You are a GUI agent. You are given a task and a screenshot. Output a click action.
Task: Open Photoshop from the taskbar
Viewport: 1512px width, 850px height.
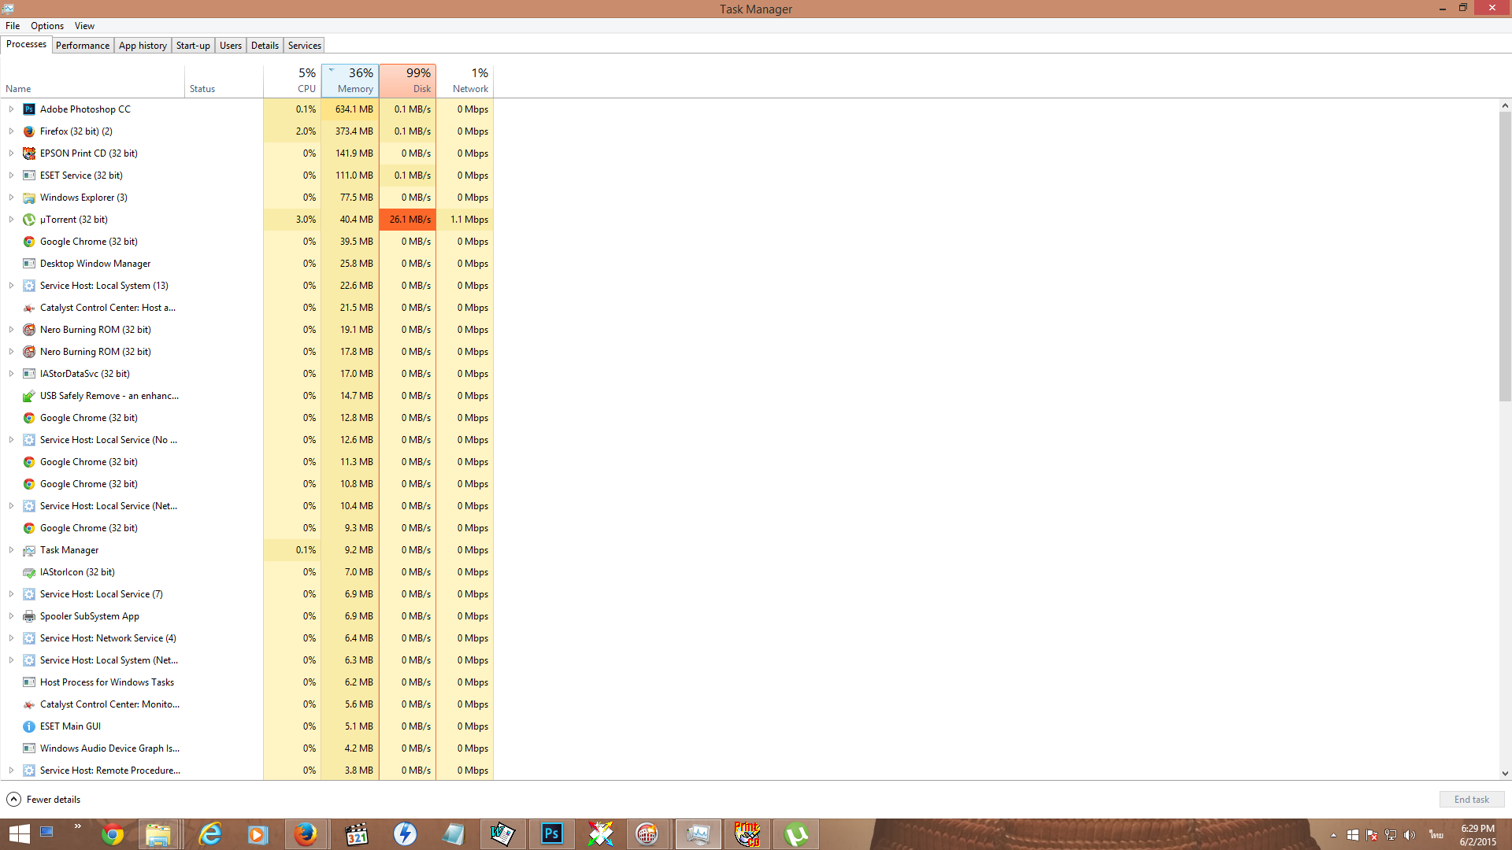(551, 834)
